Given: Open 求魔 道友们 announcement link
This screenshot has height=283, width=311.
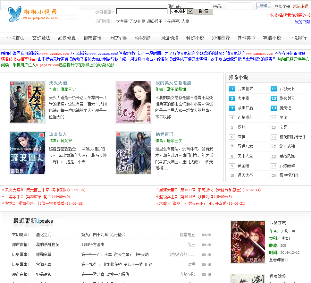Looking at the screenshot, I should pos(200,204).
